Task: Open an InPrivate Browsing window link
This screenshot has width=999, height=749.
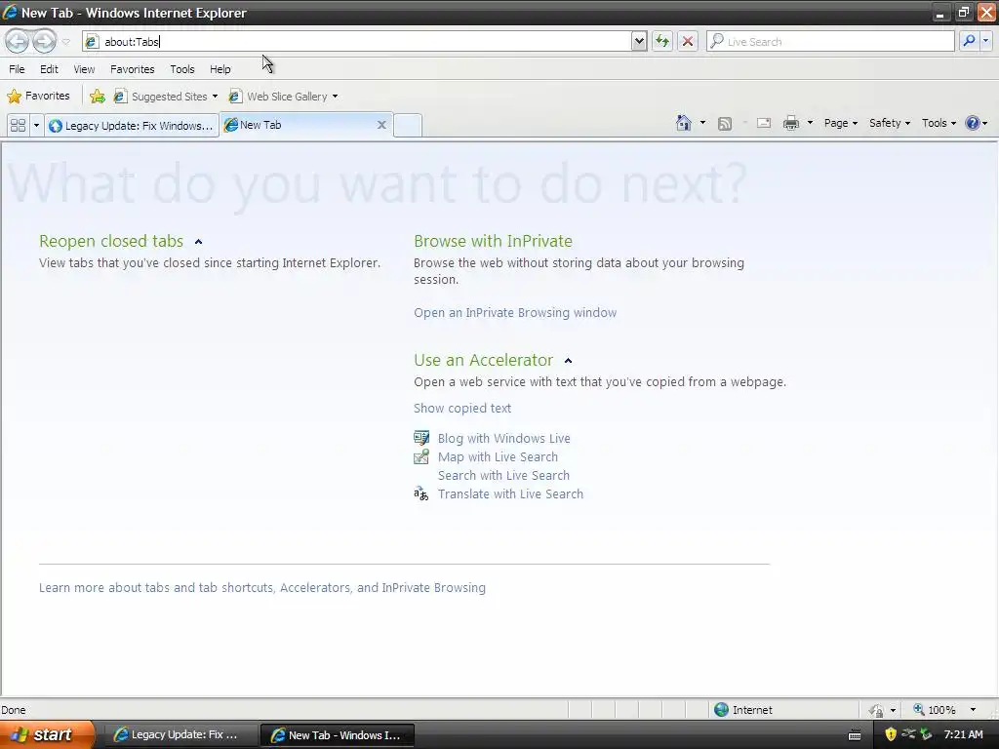Action: tap(515, 313)
